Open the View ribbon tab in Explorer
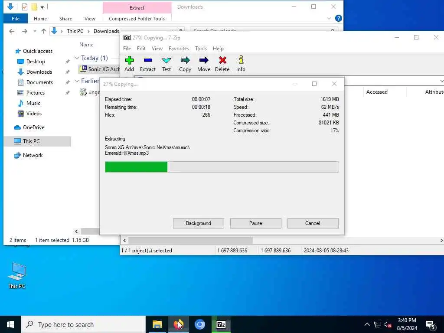The height and width of the screenshot is (333, 444). (90, 19)
